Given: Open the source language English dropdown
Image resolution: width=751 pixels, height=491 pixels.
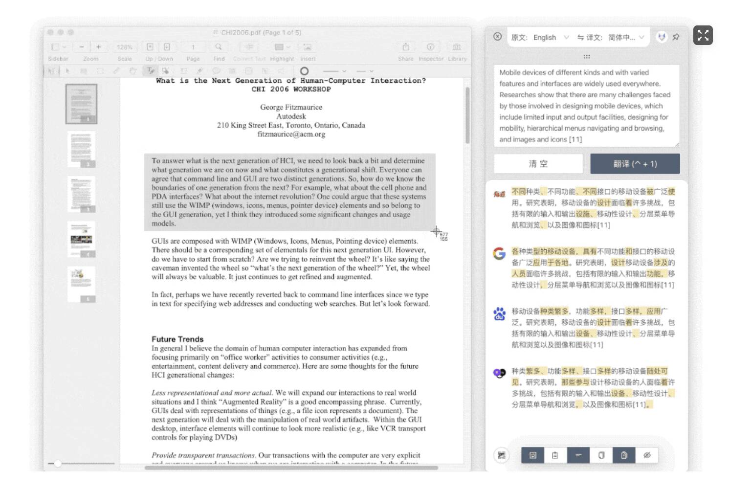Looking at the screenshot, I should pyautogui.click(x=551, y=37).
